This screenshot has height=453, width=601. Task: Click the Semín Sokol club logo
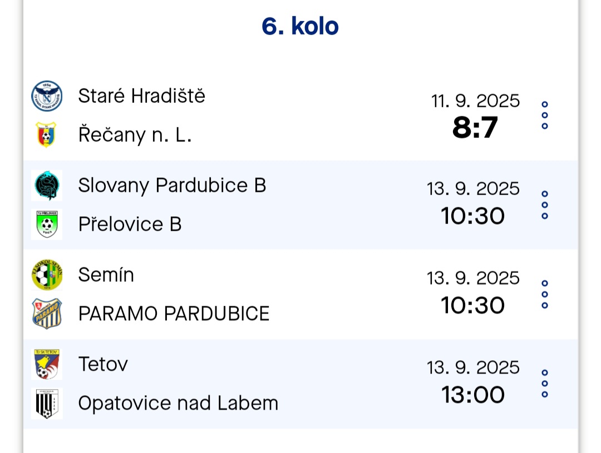47,275
